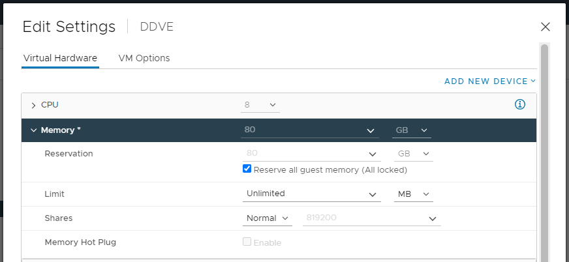The image size is (569, 262).
Task: Click the Memory value field showing 80
Action: click(x=300, y=130)
